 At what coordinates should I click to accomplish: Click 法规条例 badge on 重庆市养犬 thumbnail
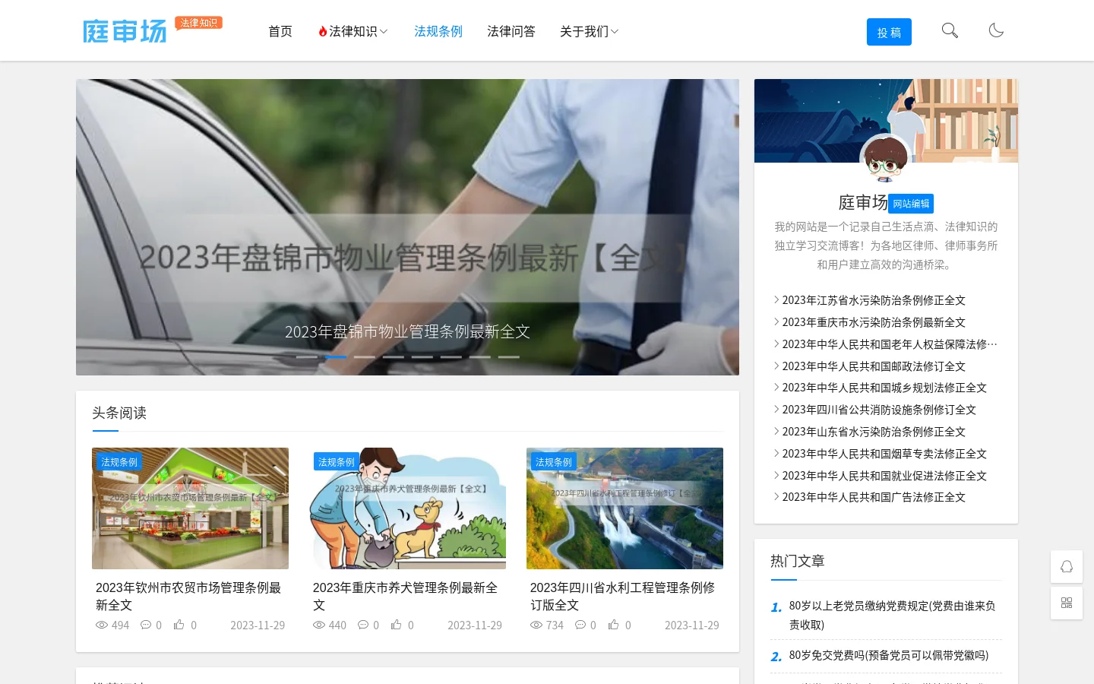click(x=337, y=462)
